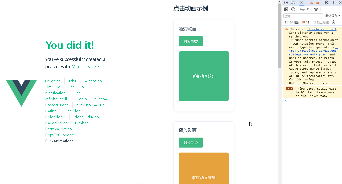The image size is (342, 184).
Task: Click the 11 issues counter badge
Action: coord(306,22)
